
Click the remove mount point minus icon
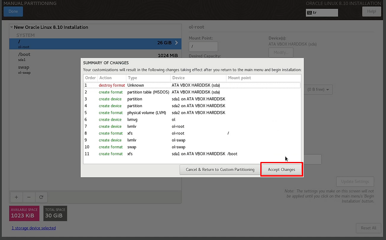tap(29, 197)
